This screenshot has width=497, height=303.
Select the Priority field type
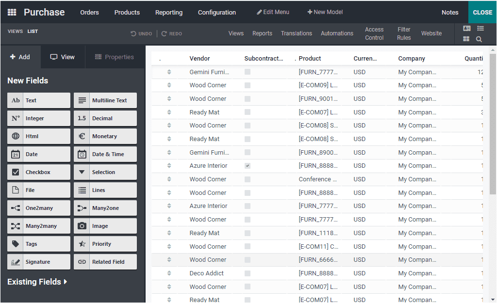coord(105,243)
